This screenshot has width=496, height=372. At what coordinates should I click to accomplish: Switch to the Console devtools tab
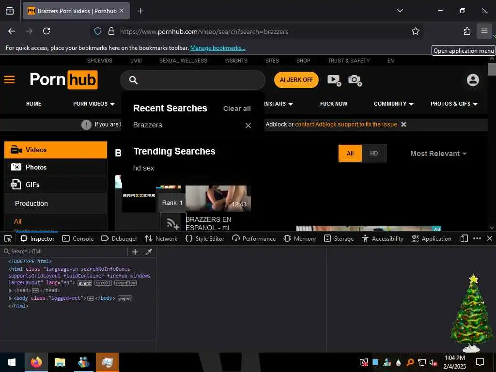click(x=78, y=238)
